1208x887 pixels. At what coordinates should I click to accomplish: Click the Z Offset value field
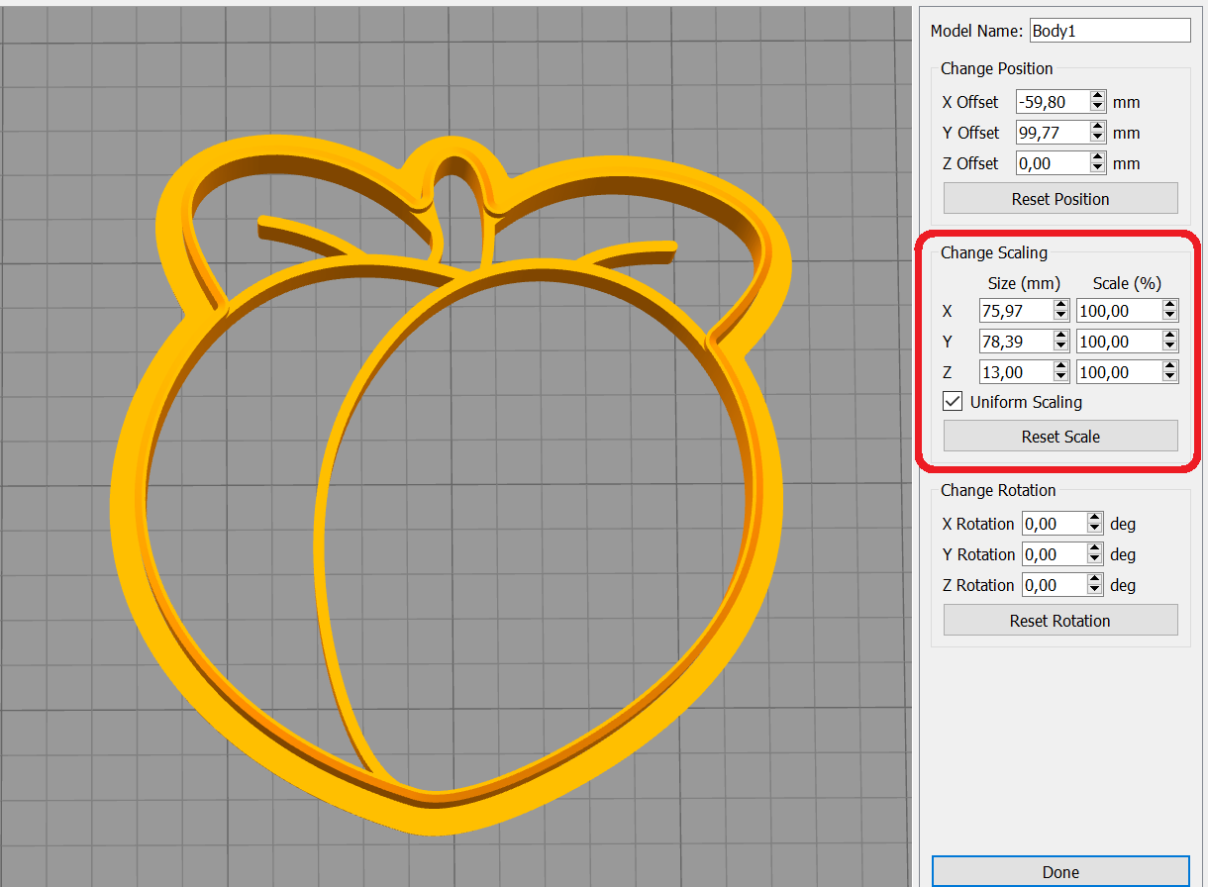click(1053, 163)
